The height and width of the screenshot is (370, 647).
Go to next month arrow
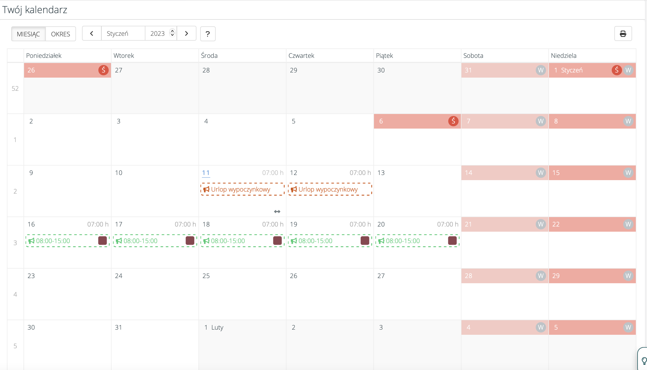pyautogui.click(x=186, y=34)
